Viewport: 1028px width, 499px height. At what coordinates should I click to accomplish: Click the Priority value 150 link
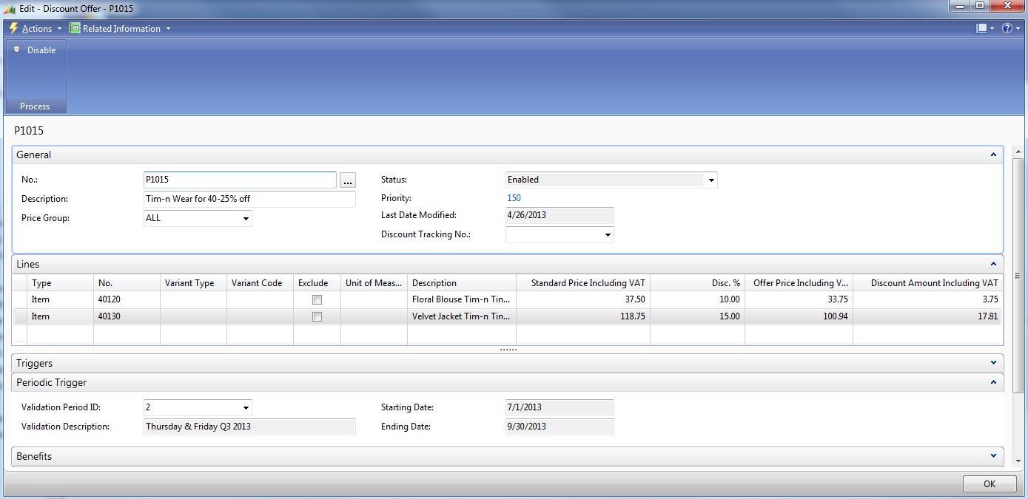(514, 198)
